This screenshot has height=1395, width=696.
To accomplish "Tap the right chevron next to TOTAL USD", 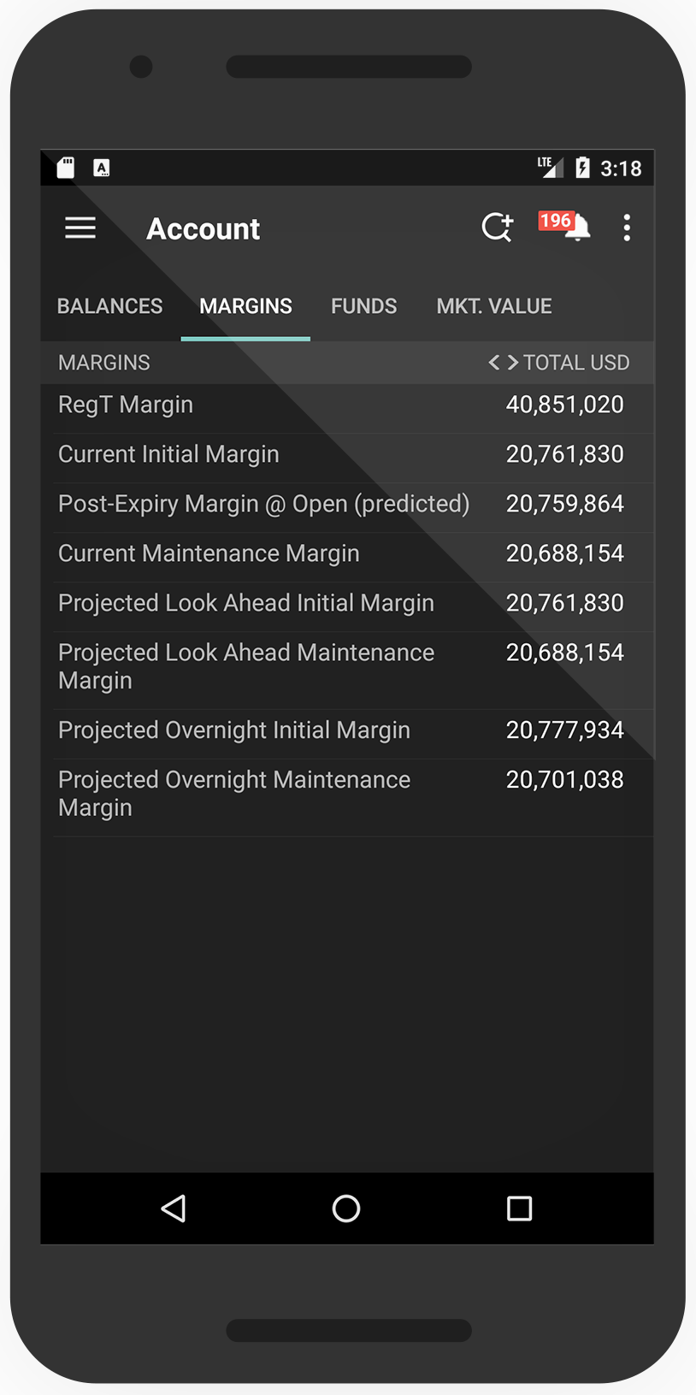I will tap(512, 362).
